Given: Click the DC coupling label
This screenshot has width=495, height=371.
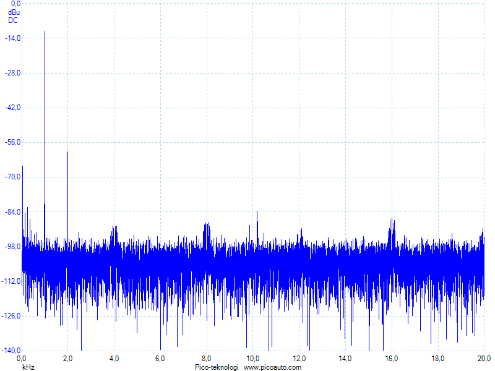Looking at the screenshot, I should (x=13, y=20).
